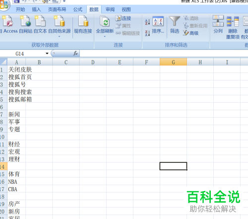Switch to the 插入 tab

[36, 9]
